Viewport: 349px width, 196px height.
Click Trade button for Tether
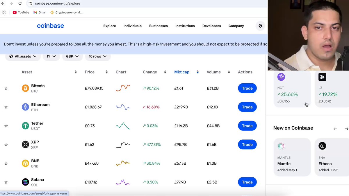[247, 126]
